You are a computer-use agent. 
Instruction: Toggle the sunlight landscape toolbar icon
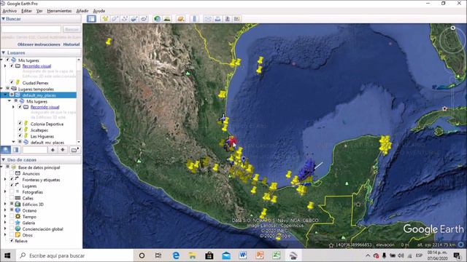(x=167, y=19)
